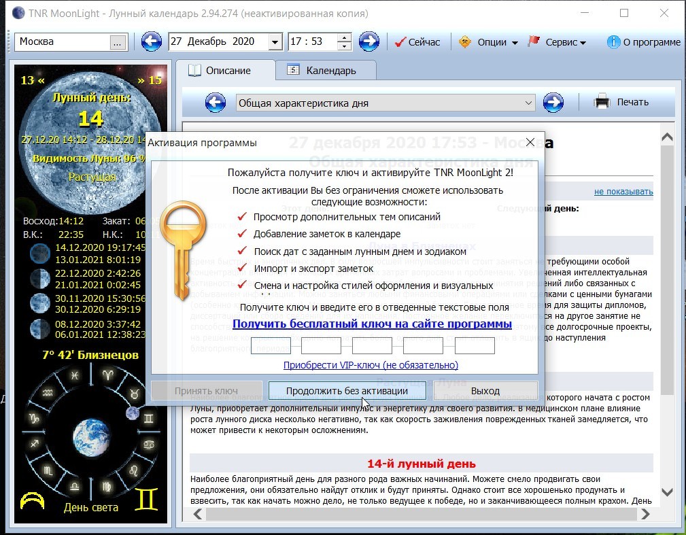
Task: Click the full moon phase icon
Action: [39, 303]
